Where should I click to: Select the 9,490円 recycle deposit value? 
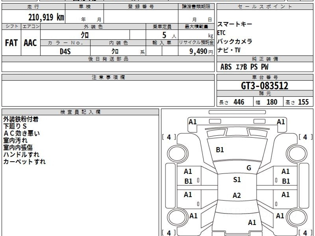tap(201, 51)
